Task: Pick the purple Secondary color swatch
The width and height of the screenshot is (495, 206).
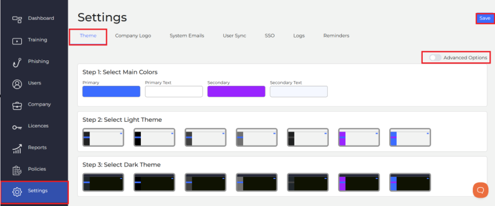Action: pos(236,92)
